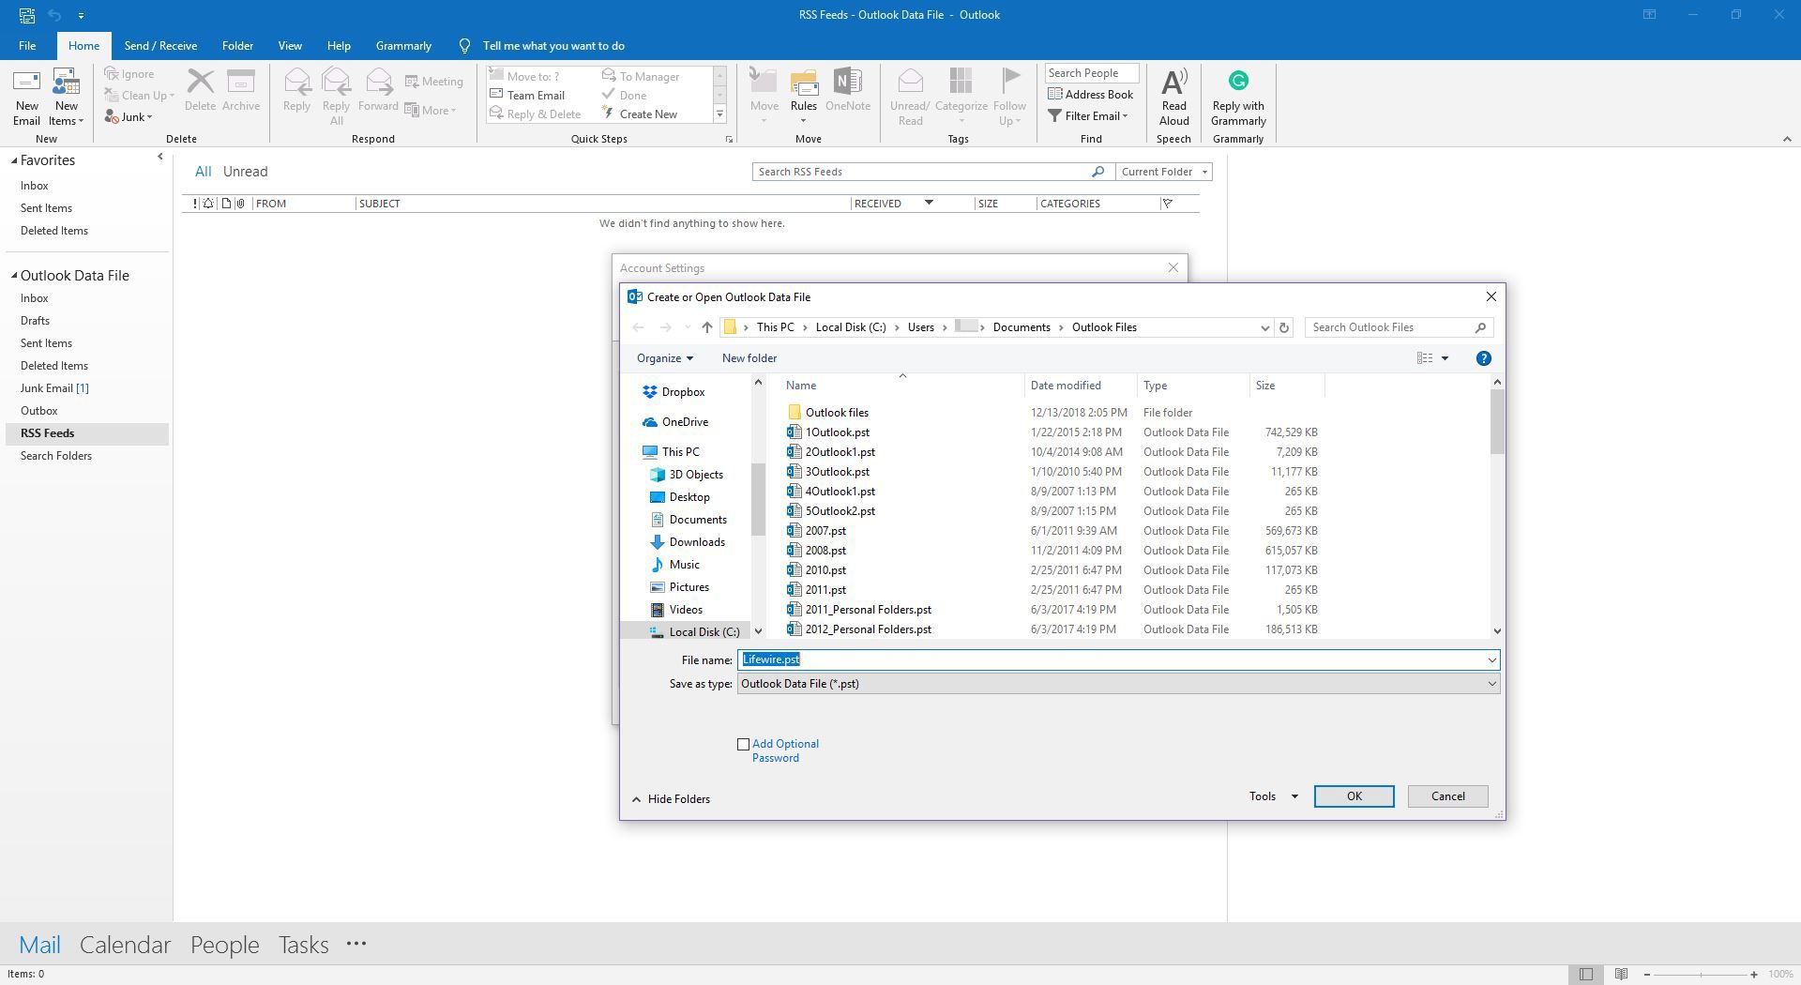The image size is (1801, 985).
Task: Open the File menu tab
Action: (27, 46)
